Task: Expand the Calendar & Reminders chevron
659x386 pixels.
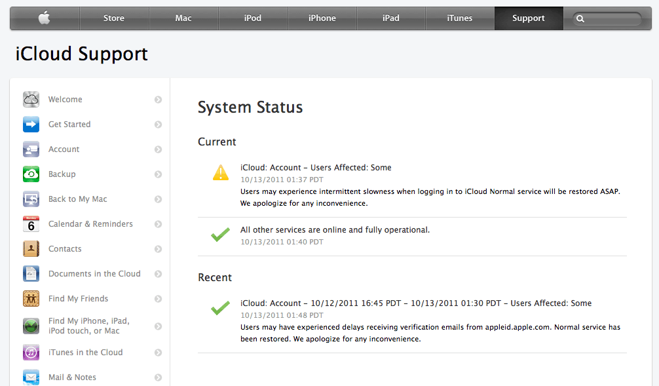Action: click(x=158, y=224)
